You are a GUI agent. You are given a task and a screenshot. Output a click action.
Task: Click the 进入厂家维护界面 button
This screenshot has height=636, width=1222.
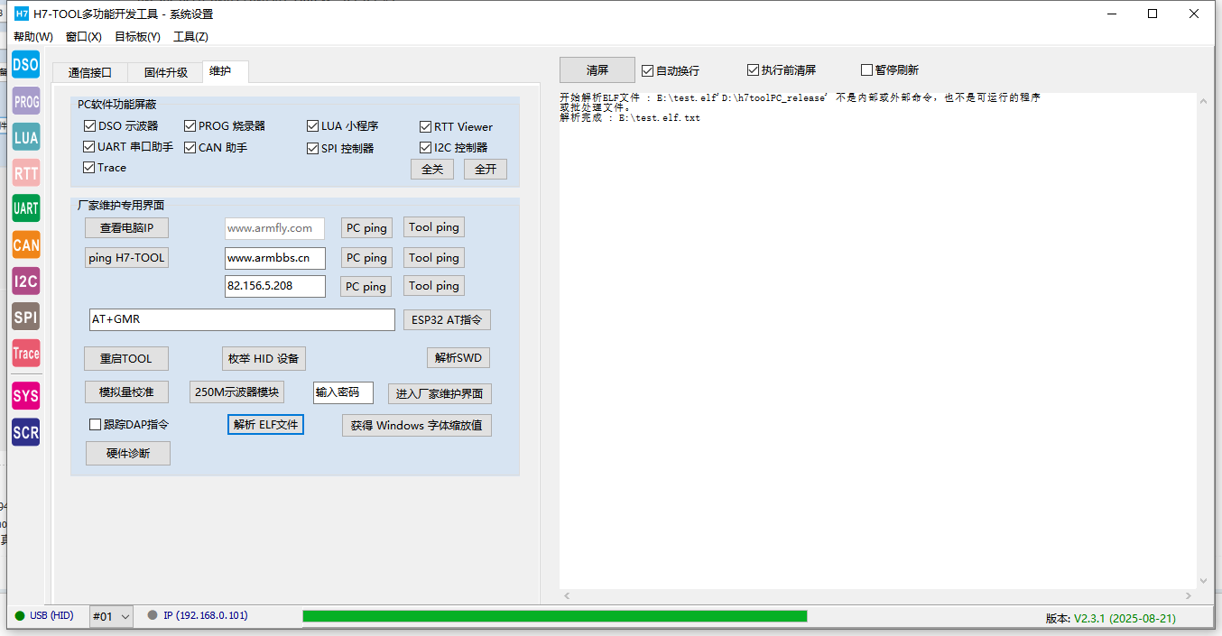[x=440, y=394]
